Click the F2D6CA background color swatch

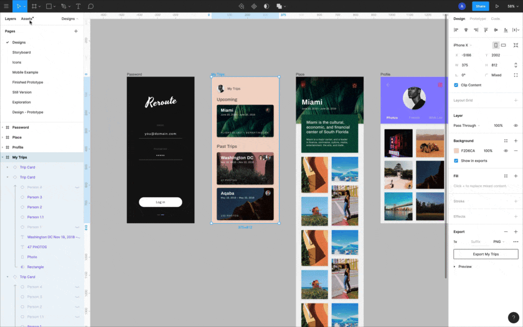pyautogui.click(x=456, y=150)
